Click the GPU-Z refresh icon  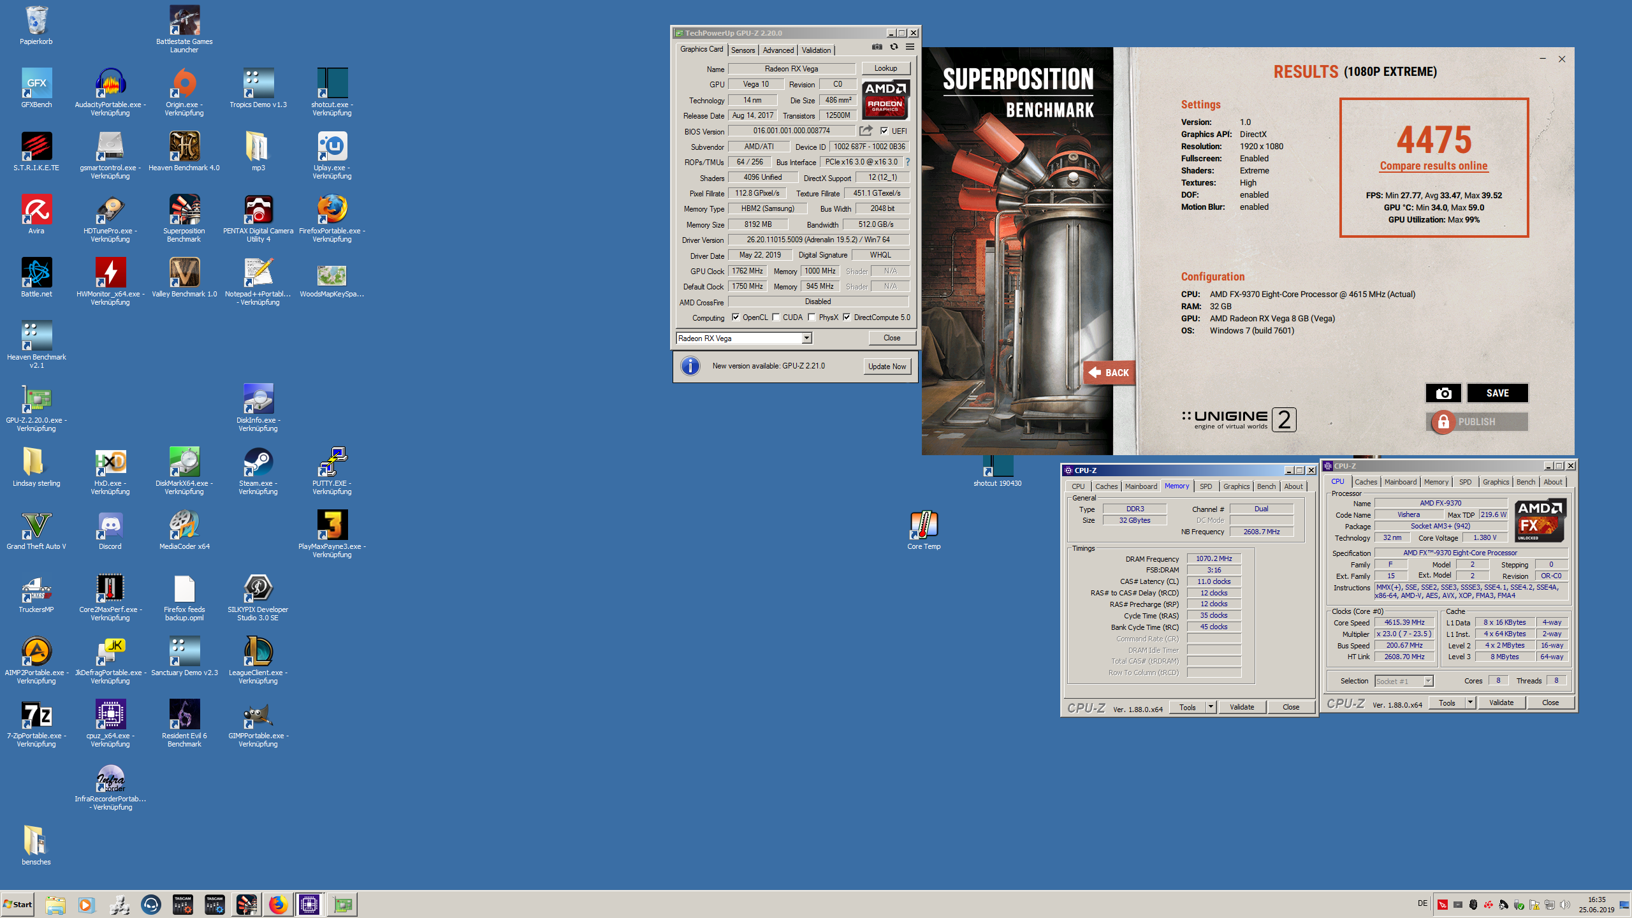(x=894, y=47)
